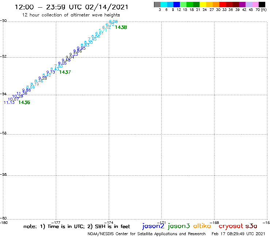Click the title '12:00 – 23:59 UTC 02/14/2021'
This screenshot has height=237, width=270.
point(72,7)
